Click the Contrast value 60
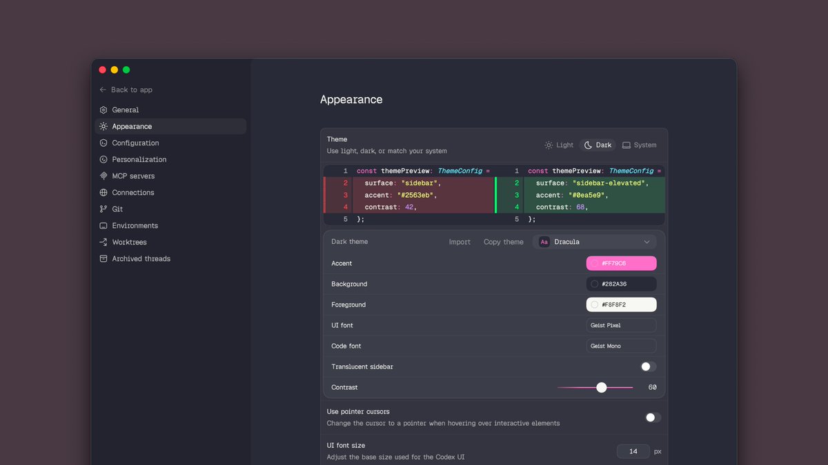The height and width of the screenshot is (465, 828). [x=652, y=388]
